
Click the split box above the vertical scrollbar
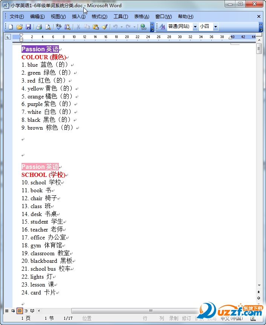pos(259,35)
